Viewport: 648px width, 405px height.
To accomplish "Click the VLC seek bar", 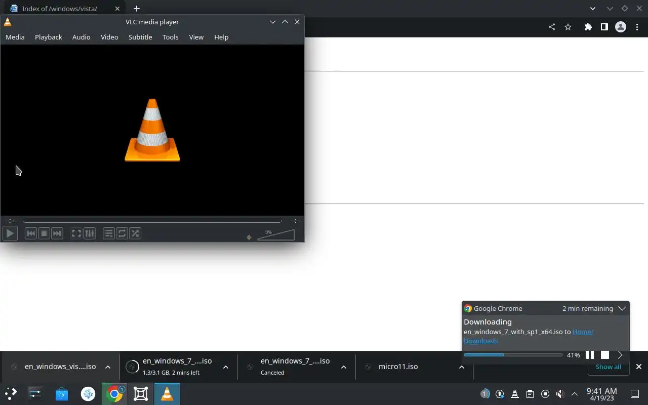I will point(152,221).
